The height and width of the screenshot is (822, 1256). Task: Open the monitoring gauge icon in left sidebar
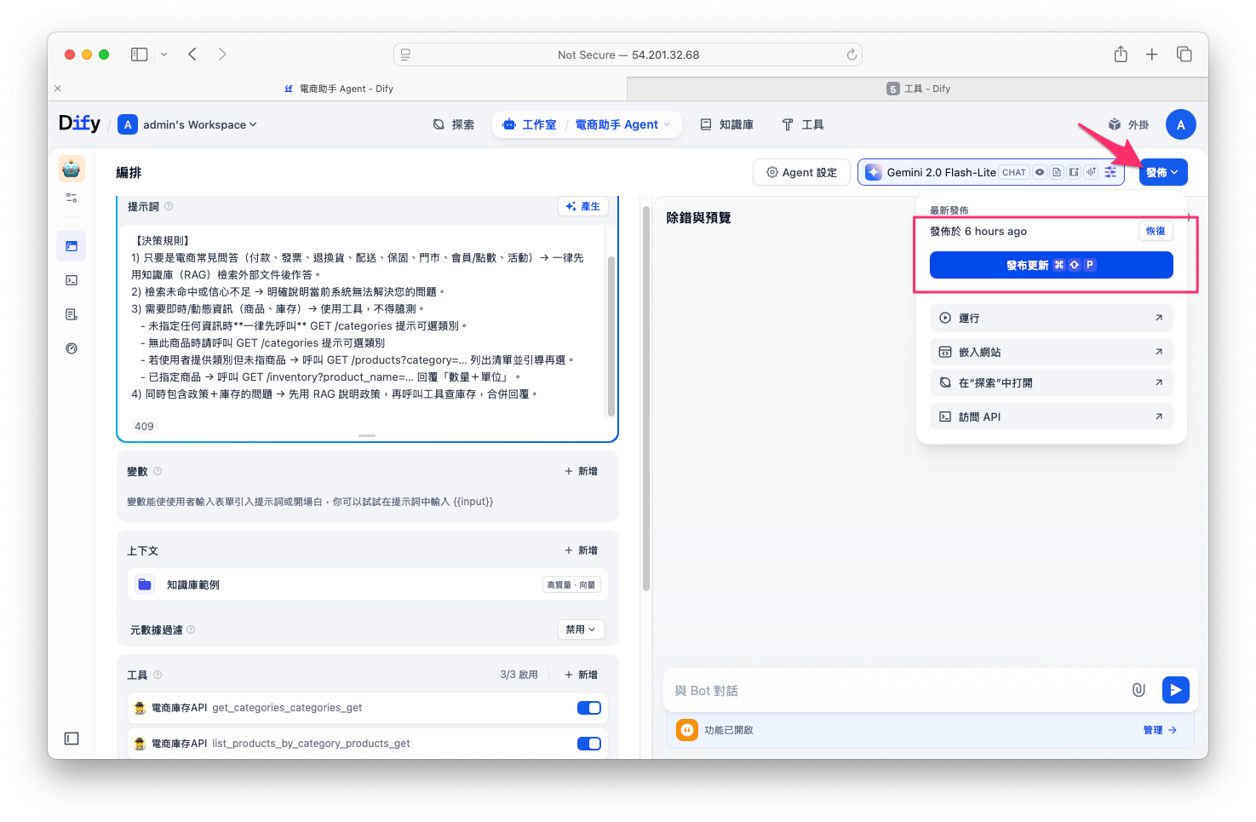pos(72,348)
